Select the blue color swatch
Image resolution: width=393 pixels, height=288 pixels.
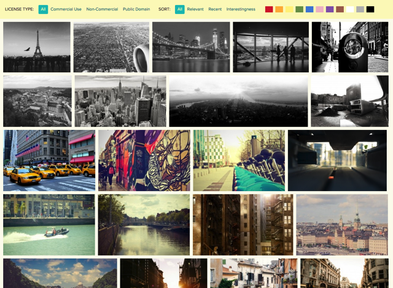pos(309,9)
